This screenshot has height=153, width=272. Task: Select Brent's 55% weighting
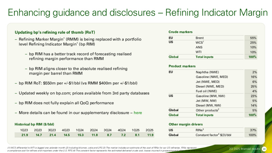pyautogui.click(x=253, y=38)
